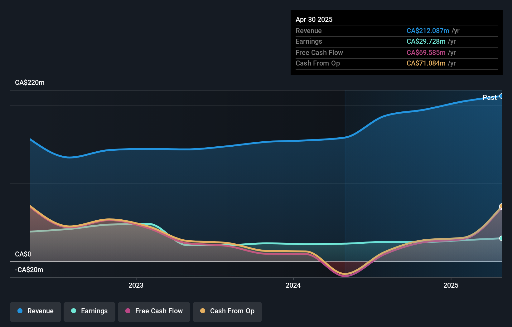
Task: Click the CA$212.087m revenue value
Action: tap(428, 31)
